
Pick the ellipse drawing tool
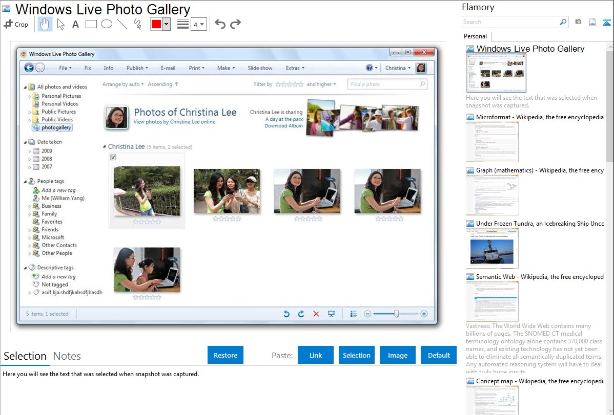(107, 24)
